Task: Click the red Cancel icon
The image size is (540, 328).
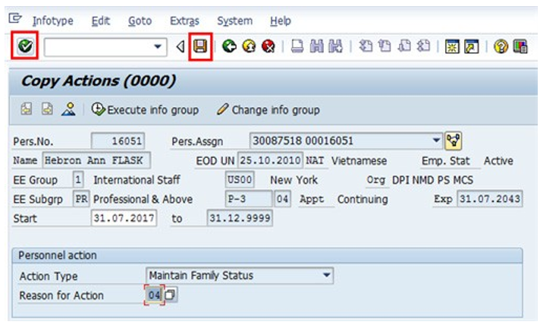Action: (x=268, y=46)
